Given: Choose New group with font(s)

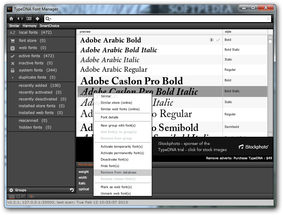Looking at the screenshot, I should coord(122,126).
